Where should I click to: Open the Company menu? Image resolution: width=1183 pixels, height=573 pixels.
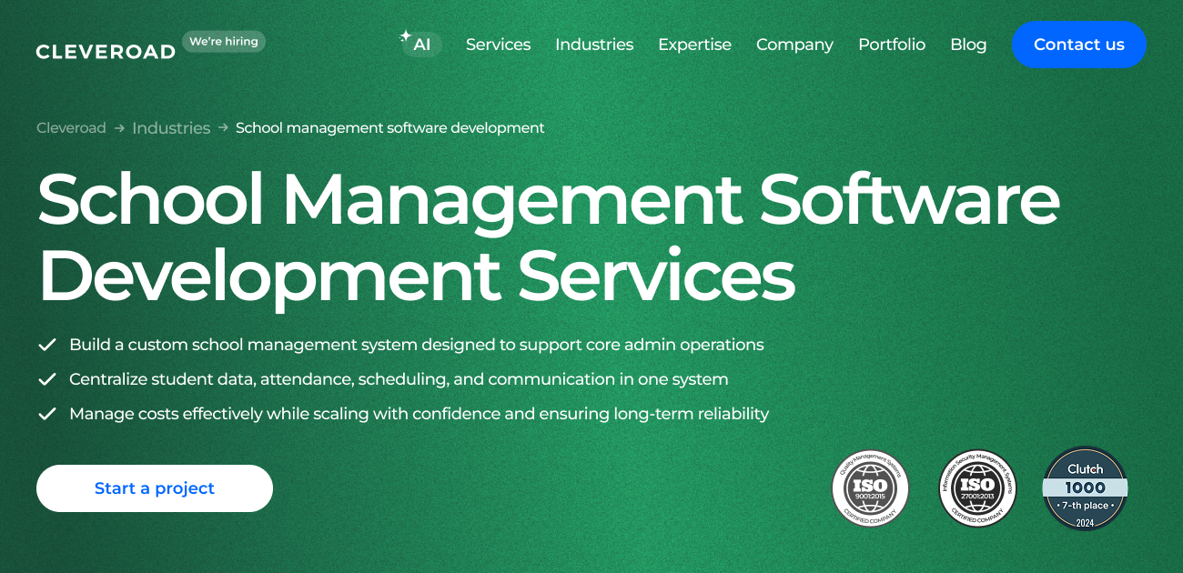[x=794, y=45]
